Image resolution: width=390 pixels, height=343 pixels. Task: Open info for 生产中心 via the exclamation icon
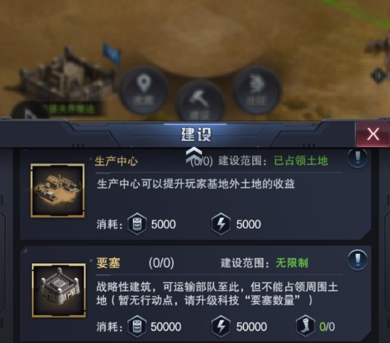click(357, 158)
